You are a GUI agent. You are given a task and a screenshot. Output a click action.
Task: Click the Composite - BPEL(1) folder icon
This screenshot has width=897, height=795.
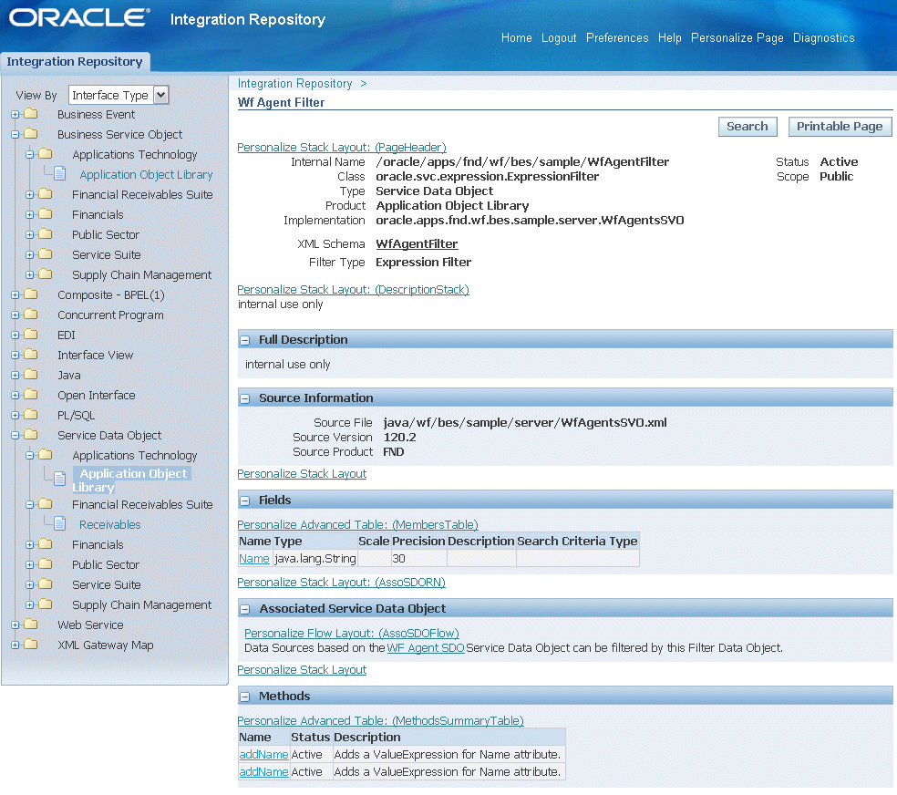coord(31,294)
